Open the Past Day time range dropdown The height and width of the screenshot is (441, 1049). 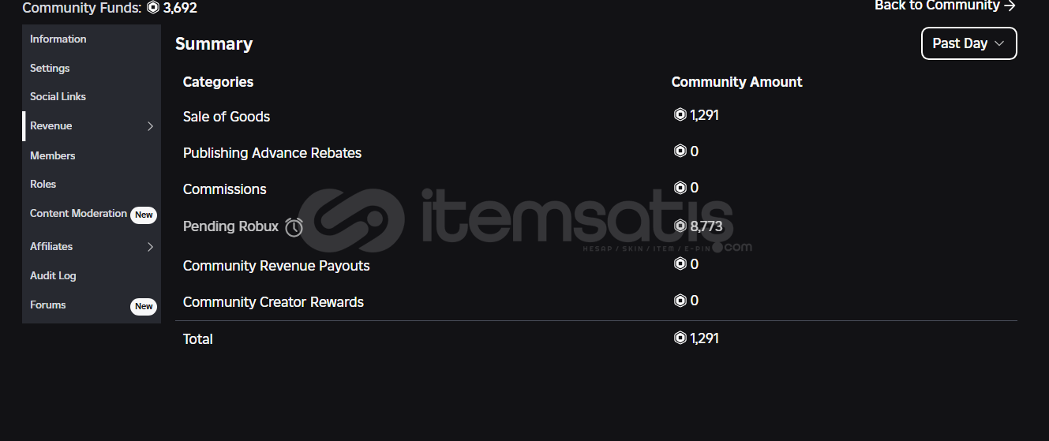tap(968, 43)
